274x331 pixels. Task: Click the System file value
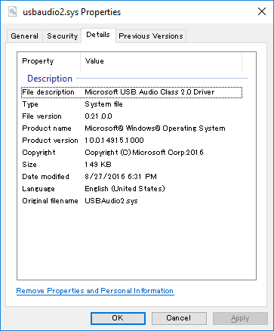pos(103,104)
